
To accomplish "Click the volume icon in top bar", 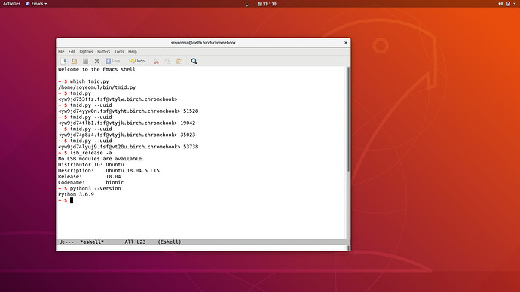I will (x=500, y=4).
